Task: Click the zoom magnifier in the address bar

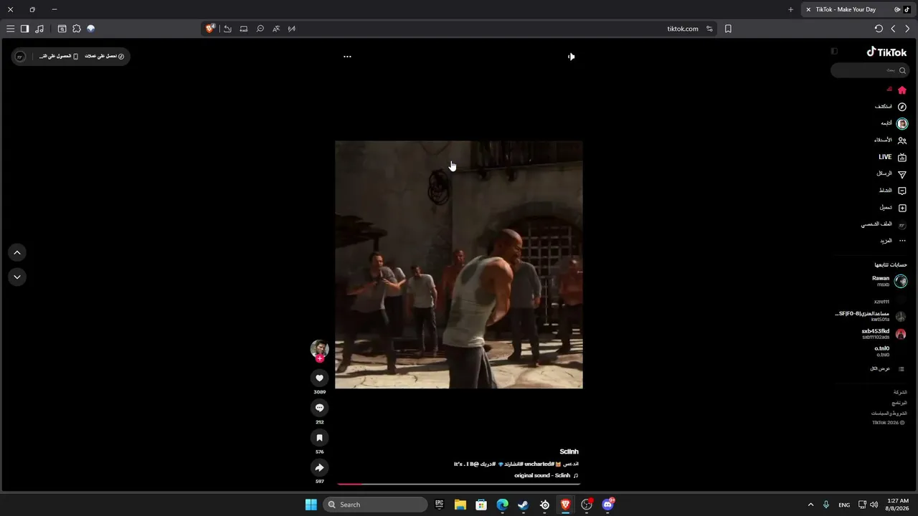Action: (x=260, y=29)
